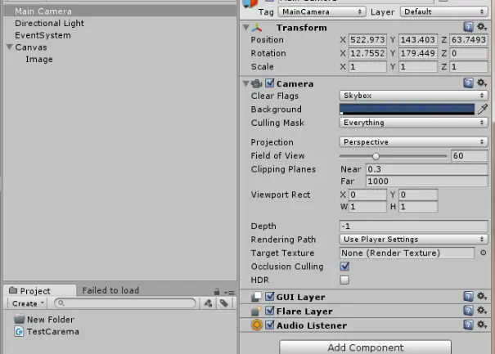The width and height of the screenshot is (495, 354).
Task: Open Target Texture object picker circle
Action: 483,253
